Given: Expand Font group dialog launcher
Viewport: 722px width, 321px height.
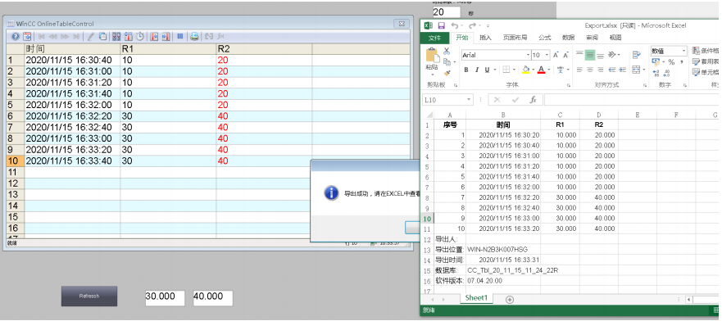Looking at the screenshot, I should pos(569,85).
